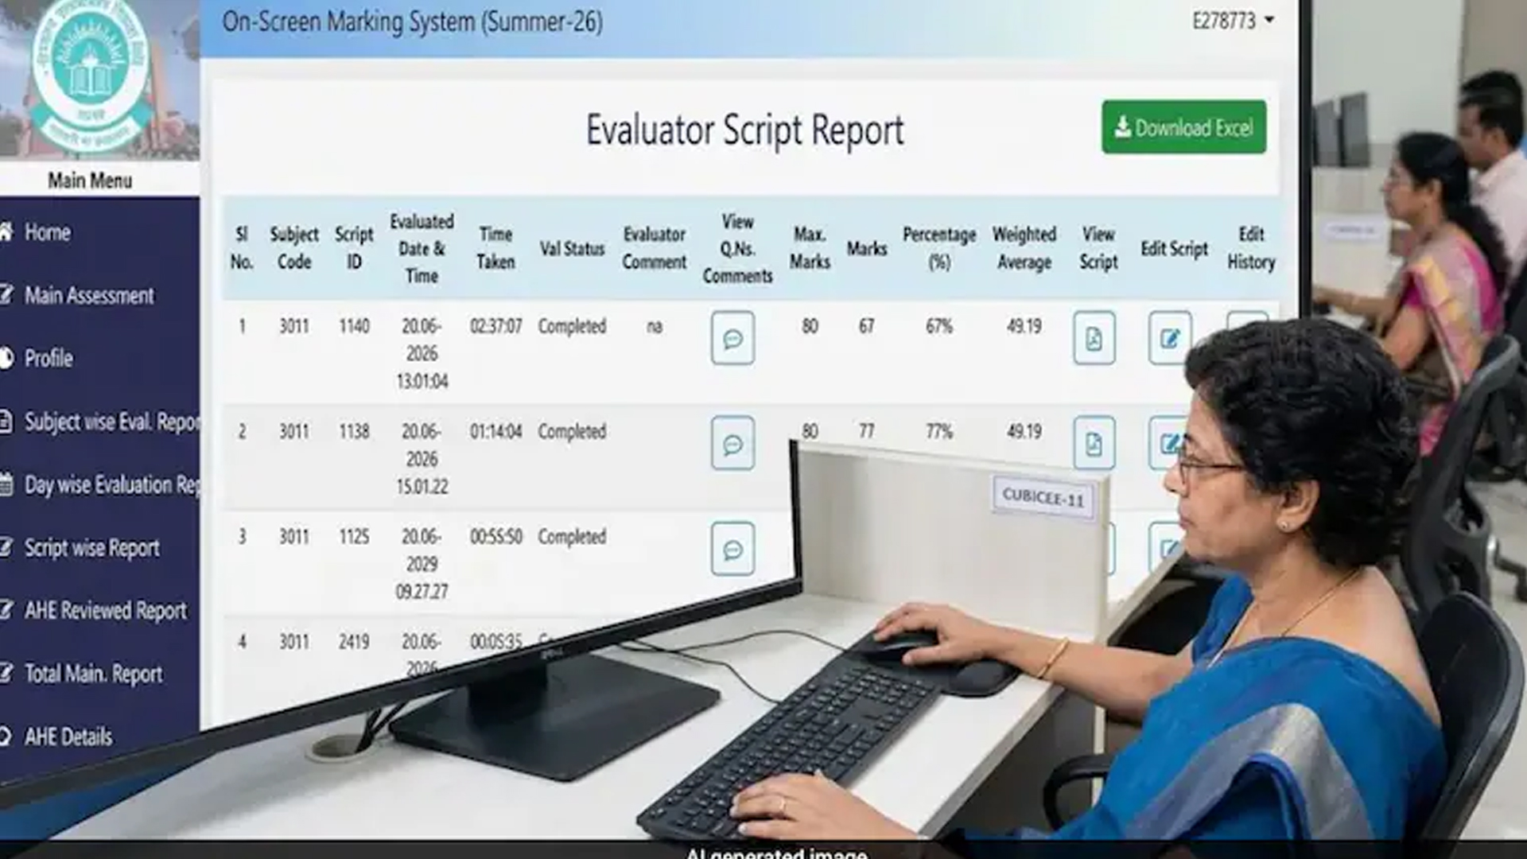
Task: Open Q.Ns. comments for script 1140
Action: point(732,338)
